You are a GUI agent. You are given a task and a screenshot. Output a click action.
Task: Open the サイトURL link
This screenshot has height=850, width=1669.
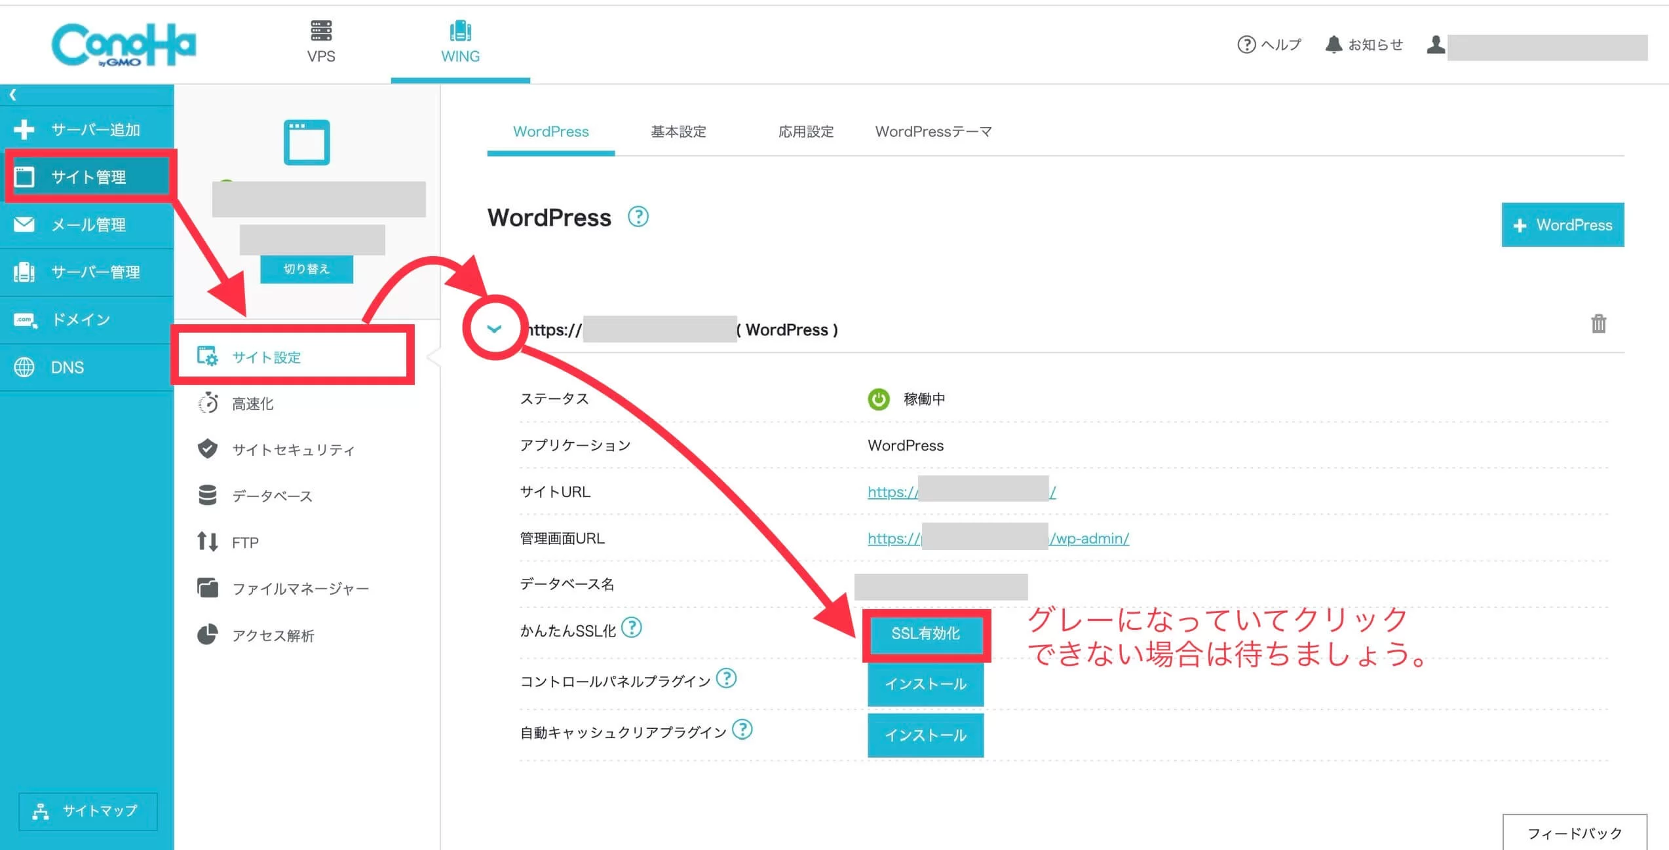[962, 492]
